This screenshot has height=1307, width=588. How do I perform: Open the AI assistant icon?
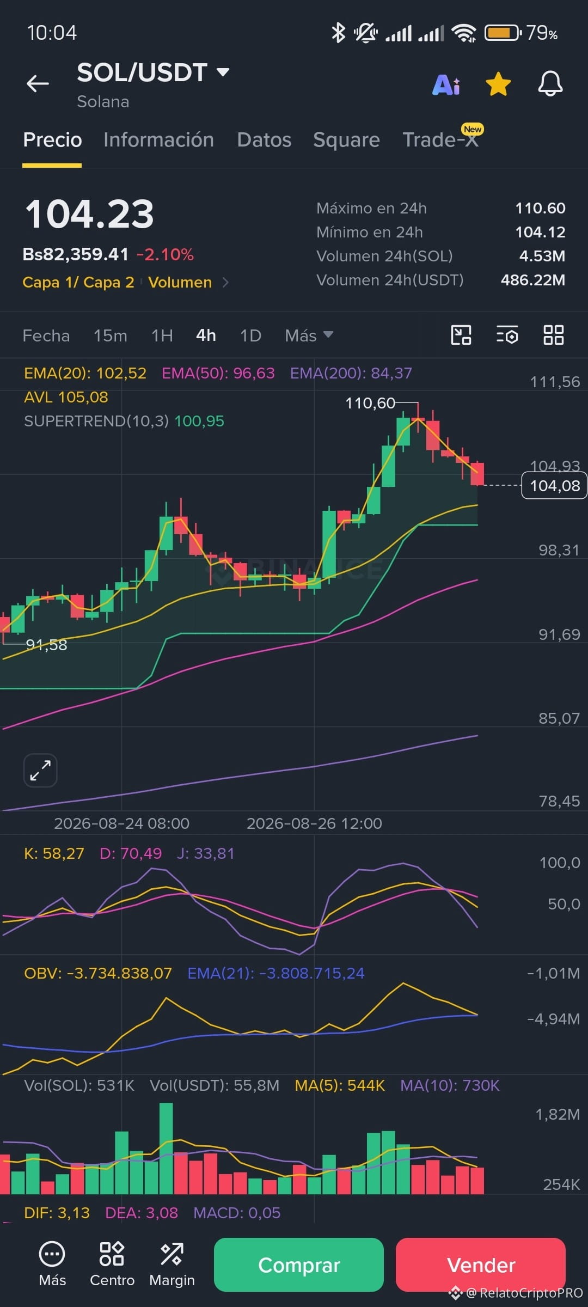click(x=446, y=84)
